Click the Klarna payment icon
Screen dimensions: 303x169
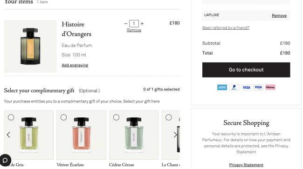tap(270, 87)
